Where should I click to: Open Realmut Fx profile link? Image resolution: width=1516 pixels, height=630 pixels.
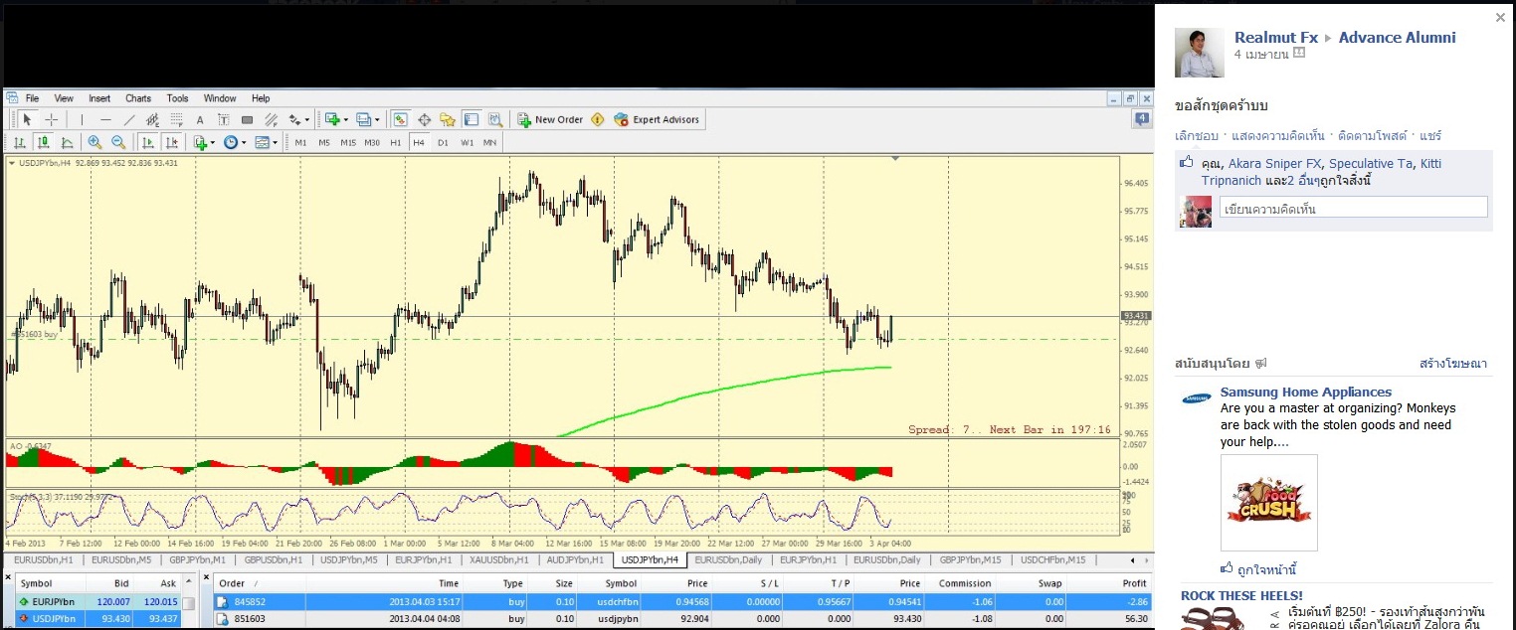click(1276, 38)
